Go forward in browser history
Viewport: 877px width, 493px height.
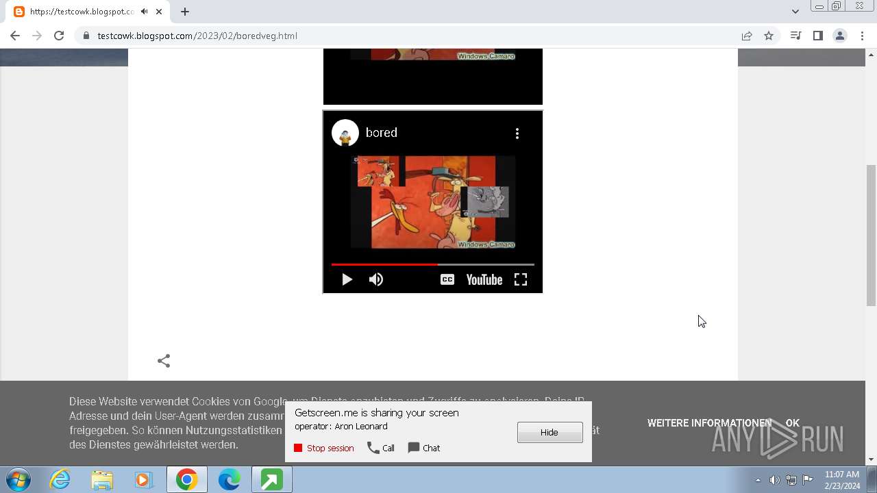click(37, 36)
